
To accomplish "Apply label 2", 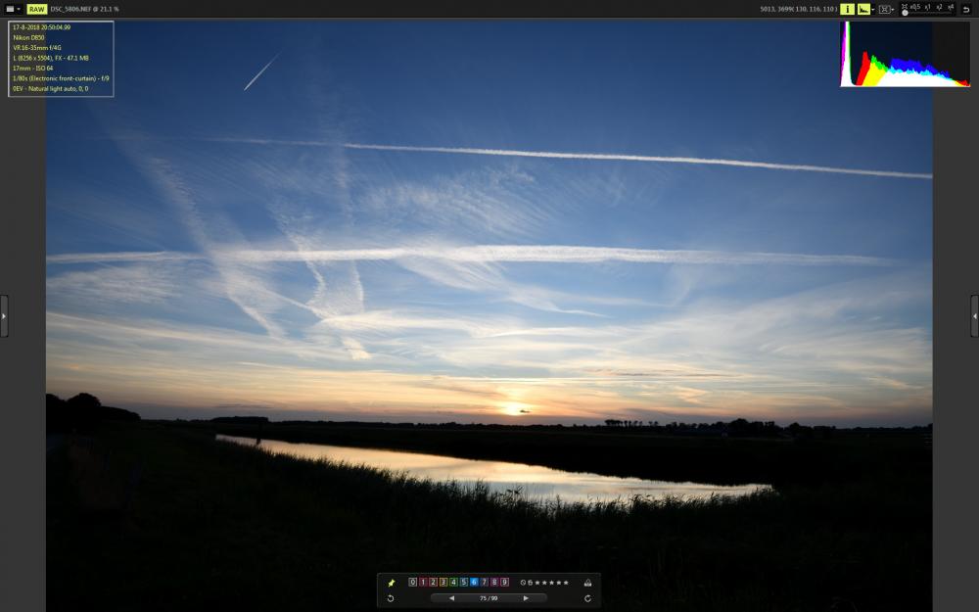I will [434, 582].
